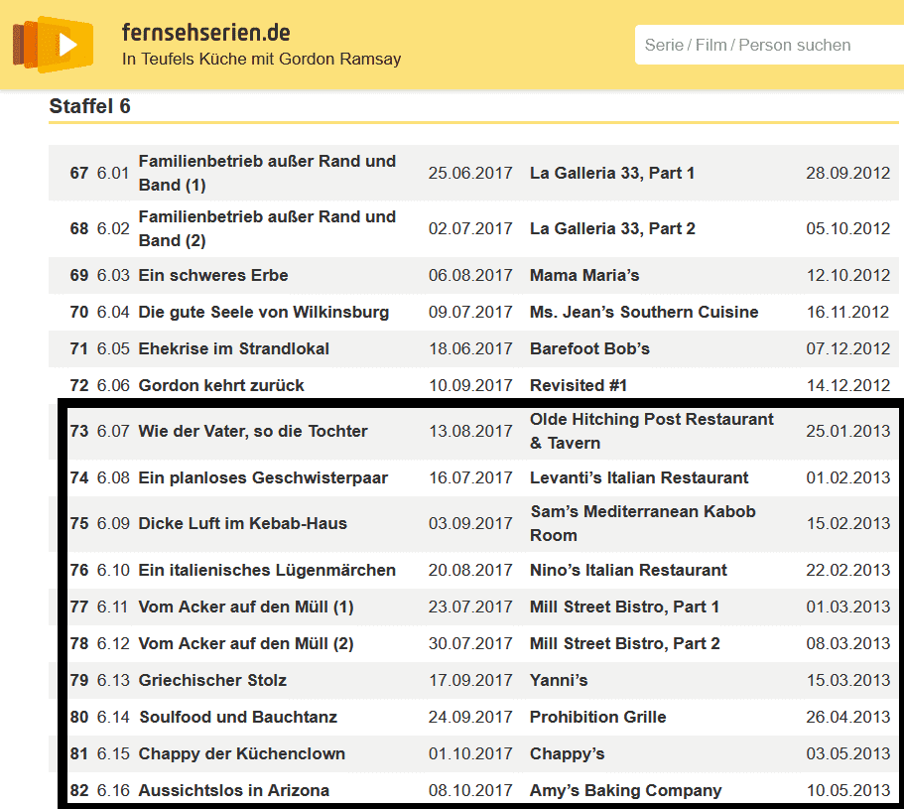Click German air date 09.07.2017
This screenshot has width=904, height=809.
tap(470, 312)
